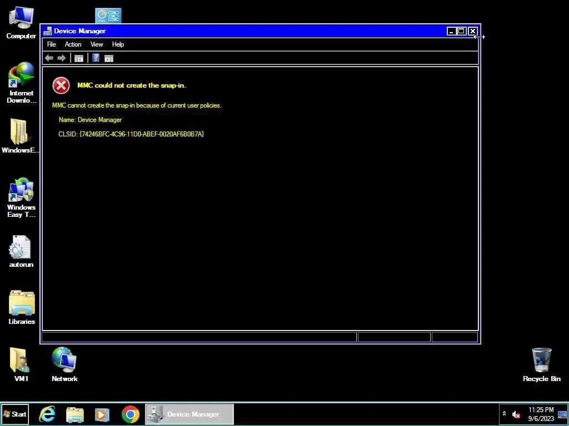Open Help via the blue question mark icon
The image size is (569, 426).
(96, 58)
